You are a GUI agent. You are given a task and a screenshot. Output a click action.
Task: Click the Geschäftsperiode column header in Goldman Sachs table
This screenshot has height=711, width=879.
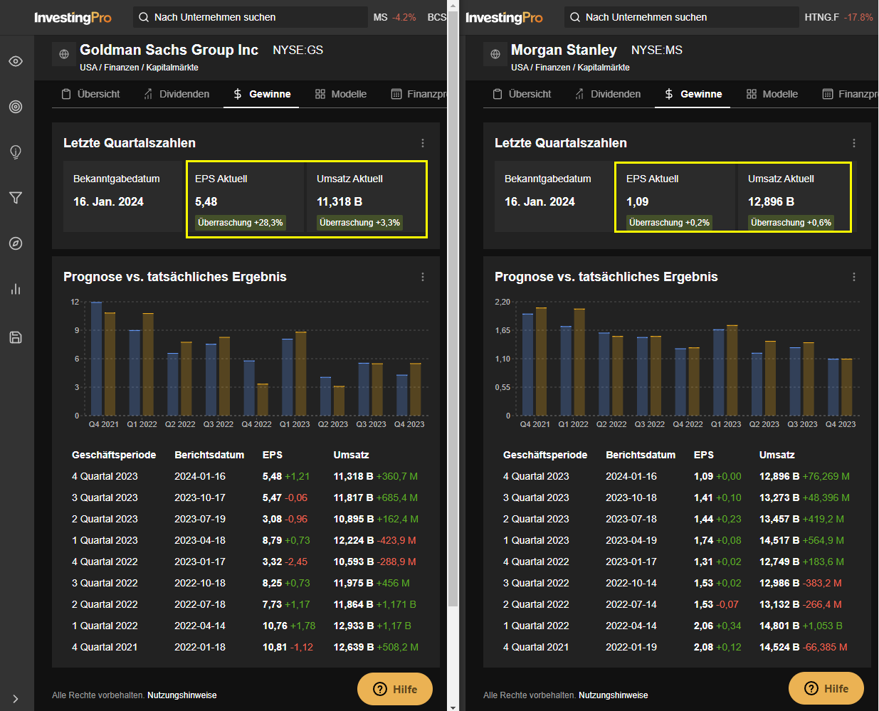114,455
